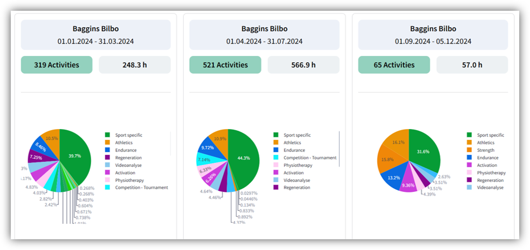Select the 65 Activities badge
530x250 pixels.
[394, 65]
